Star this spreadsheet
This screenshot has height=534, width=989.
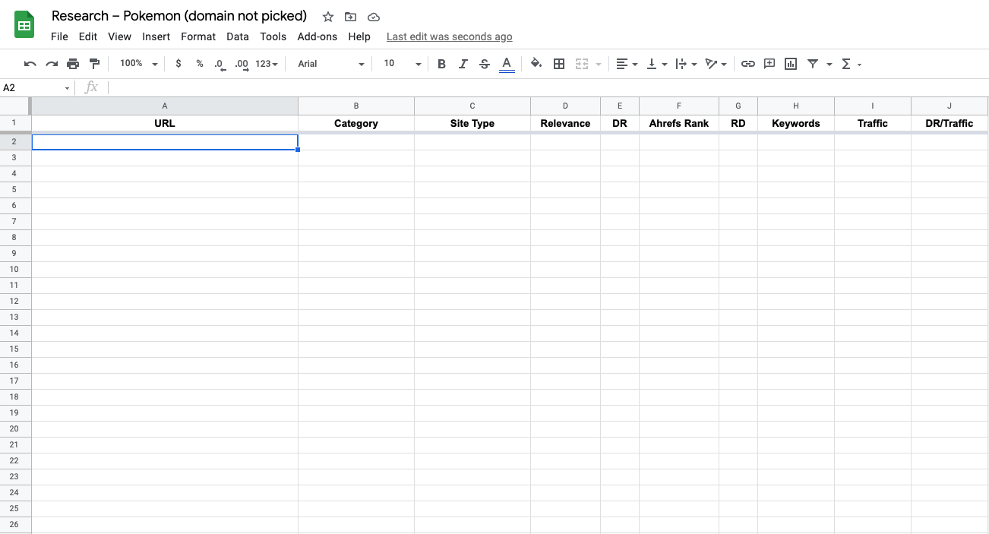point(328,17)
